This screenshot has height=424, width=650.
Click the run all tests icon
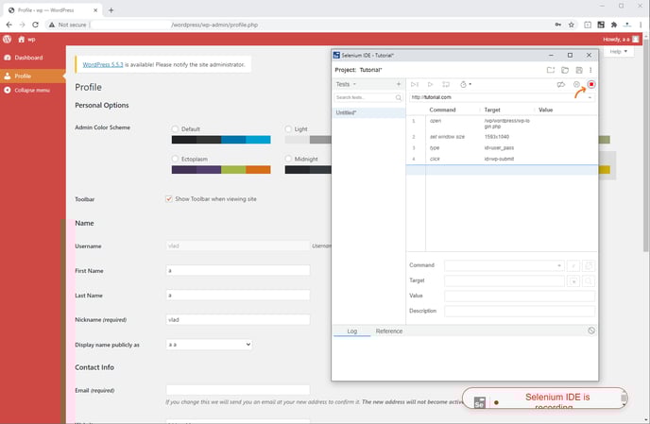coord(415,85)
